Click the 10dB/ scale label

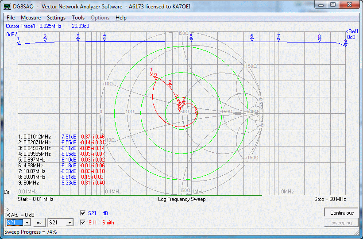click(10, 35)
